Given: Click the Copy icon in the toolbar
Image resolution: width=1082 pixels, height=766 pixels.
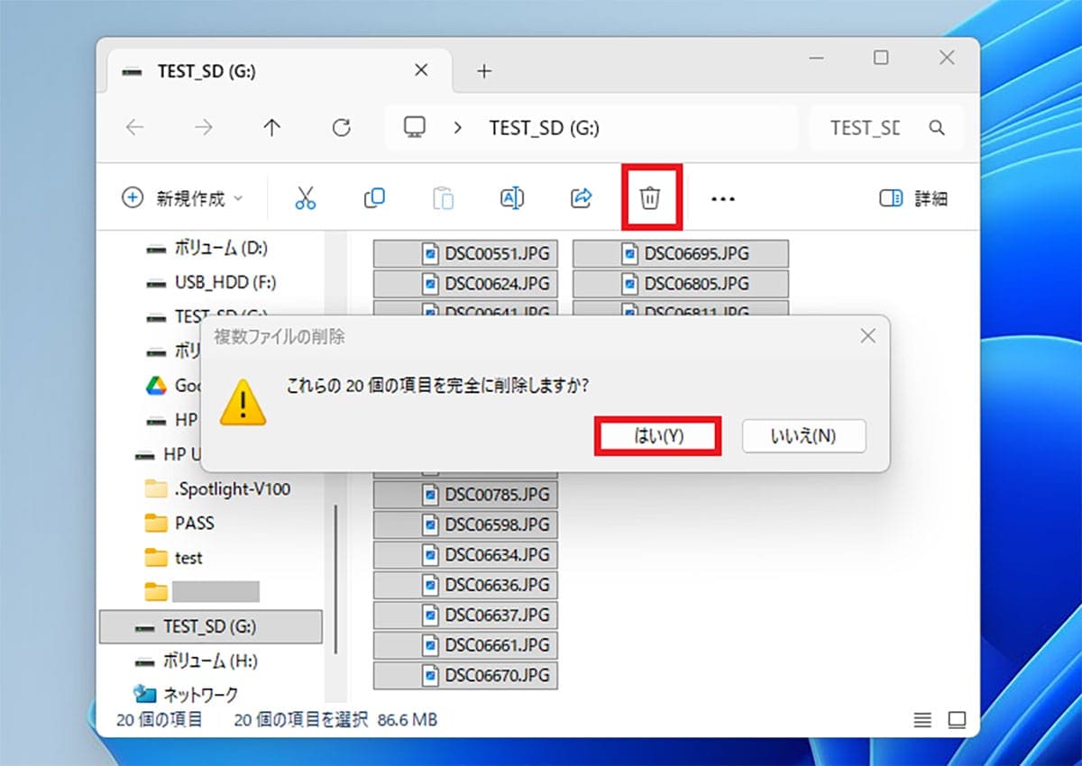Looking at the screenshot, I should click(x=374, y=197).
